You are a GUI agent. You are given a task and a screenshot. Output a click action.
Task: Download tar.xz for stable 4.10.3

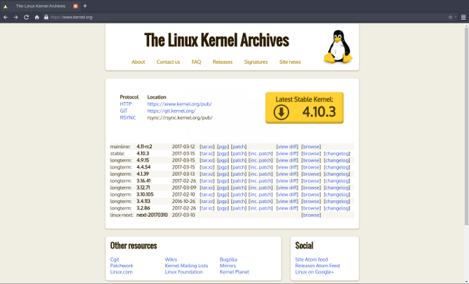(x=207, y=153)
